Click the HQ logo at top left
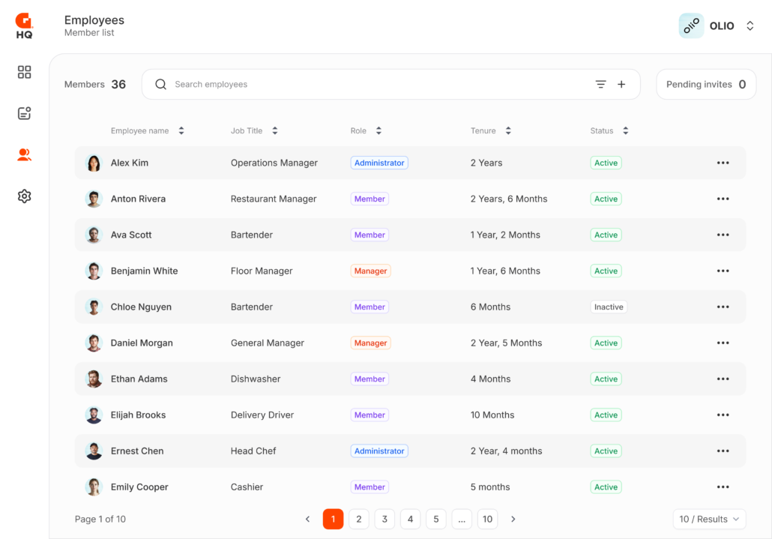The width and height of the screenshot is (772, 539). 24,25
